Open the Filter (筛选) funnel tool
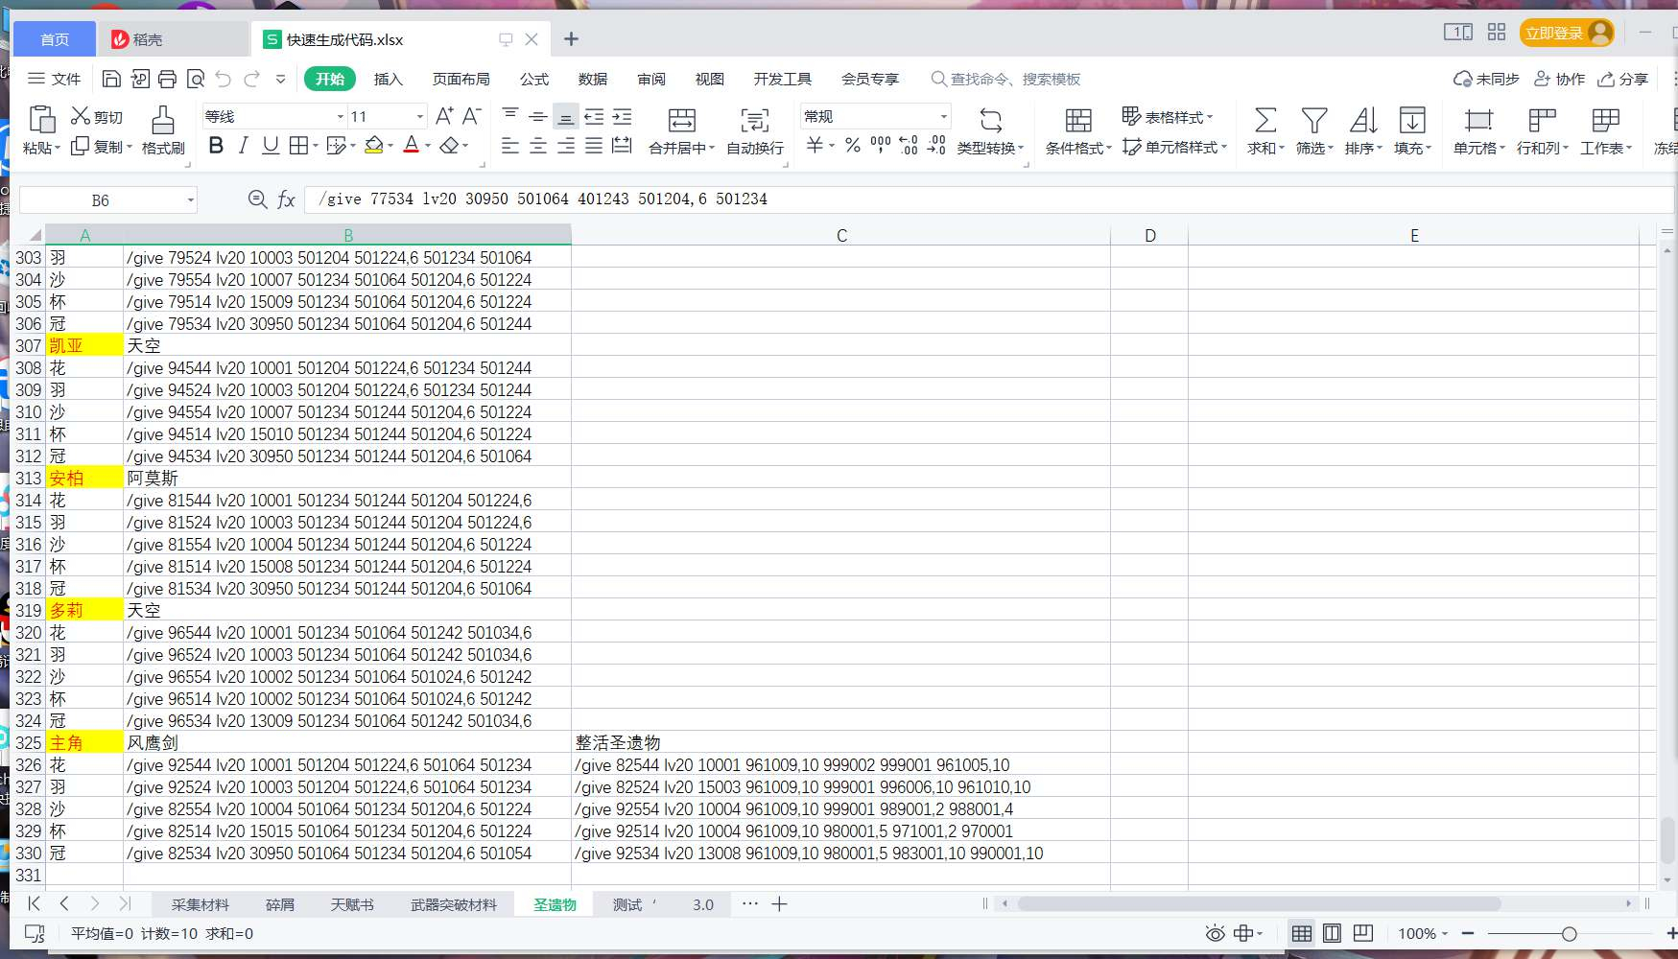 1314,120
